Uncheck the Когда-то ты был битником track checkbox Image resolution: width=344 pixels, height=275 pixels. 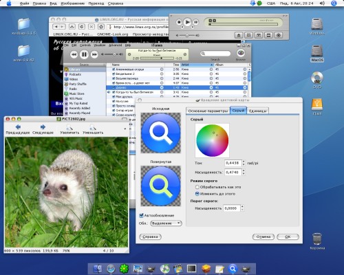pos(114,92)
